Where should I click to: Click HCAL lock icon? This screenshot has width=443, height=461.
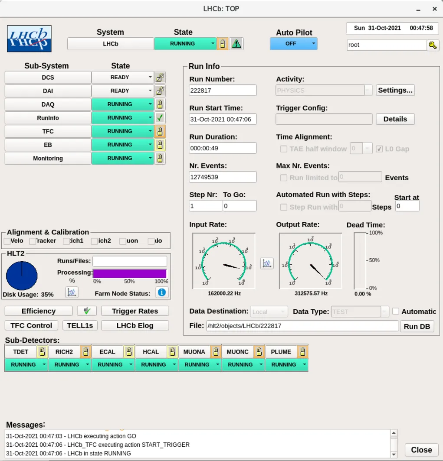click(x=172, y=352)
